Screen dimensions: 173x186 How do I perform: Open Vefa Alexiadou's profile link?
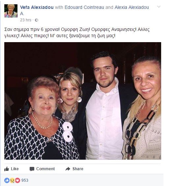(x=37, y=7)
